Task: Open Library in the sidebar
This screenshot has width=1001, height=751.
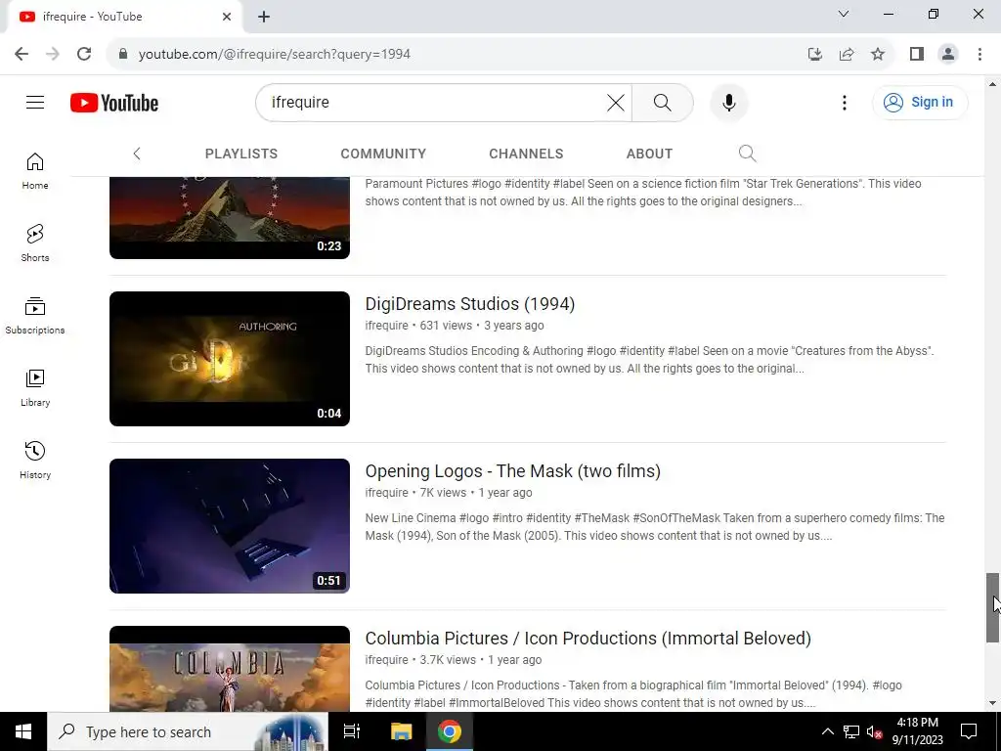Action: 35,387
